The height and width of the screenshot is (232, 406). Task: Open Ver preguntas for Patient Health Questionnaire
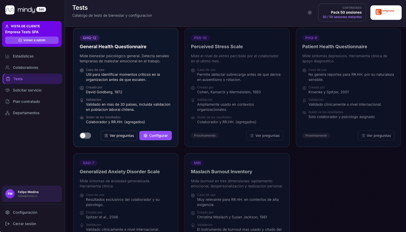click(x=376, y=136)
